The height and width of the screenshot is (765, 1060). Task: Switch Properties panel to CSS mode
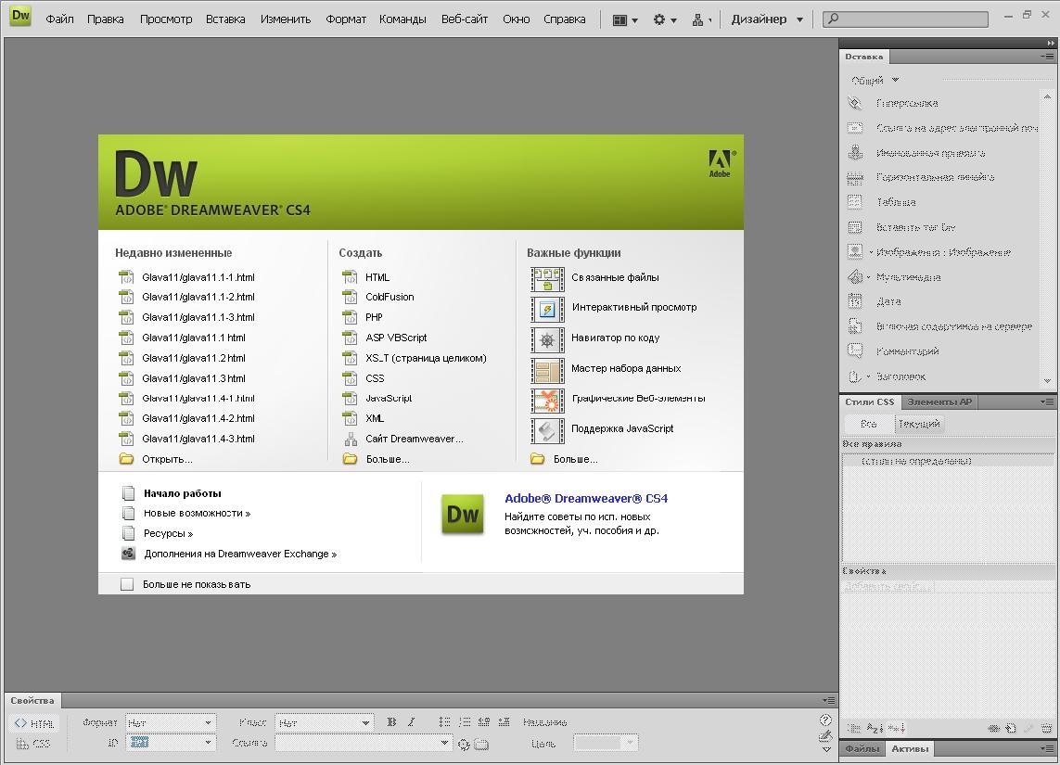(x=33, y=744)
